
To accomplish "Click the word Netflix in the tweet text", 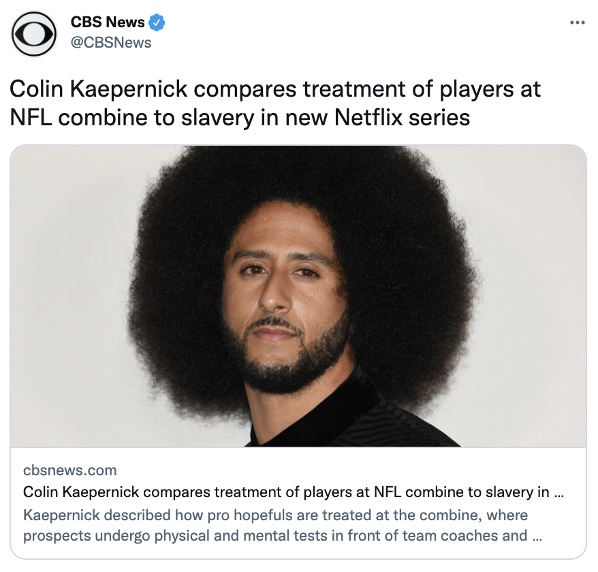I will (368, 117).
